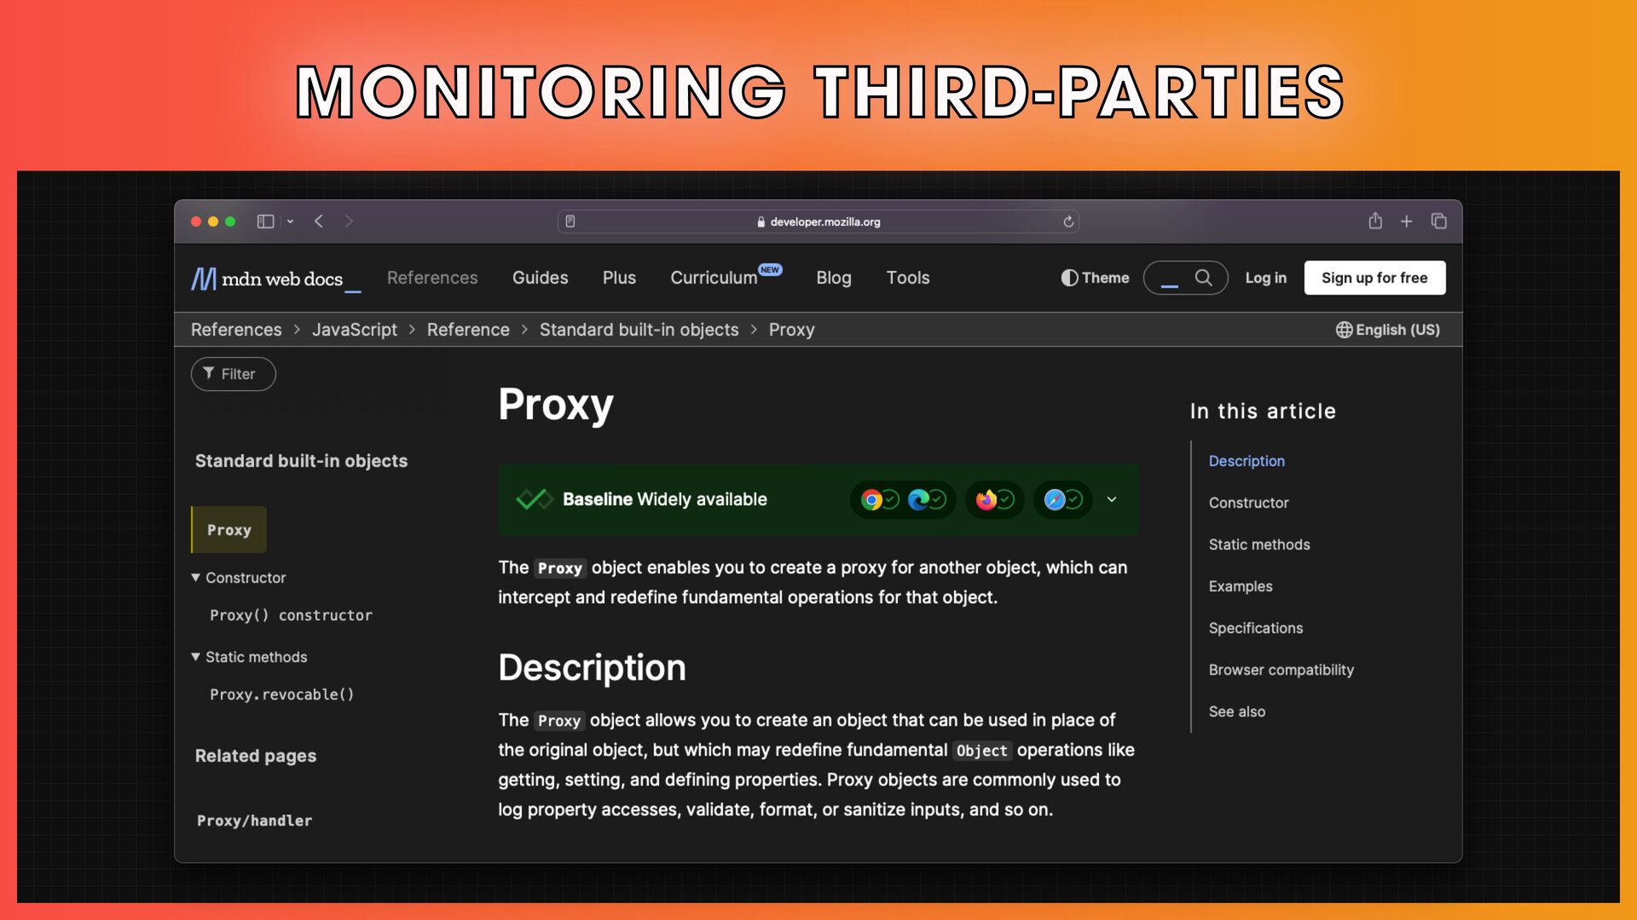Toggle the Theme switcher
Screen dimensions: 1637x920
click(1095, 278)
